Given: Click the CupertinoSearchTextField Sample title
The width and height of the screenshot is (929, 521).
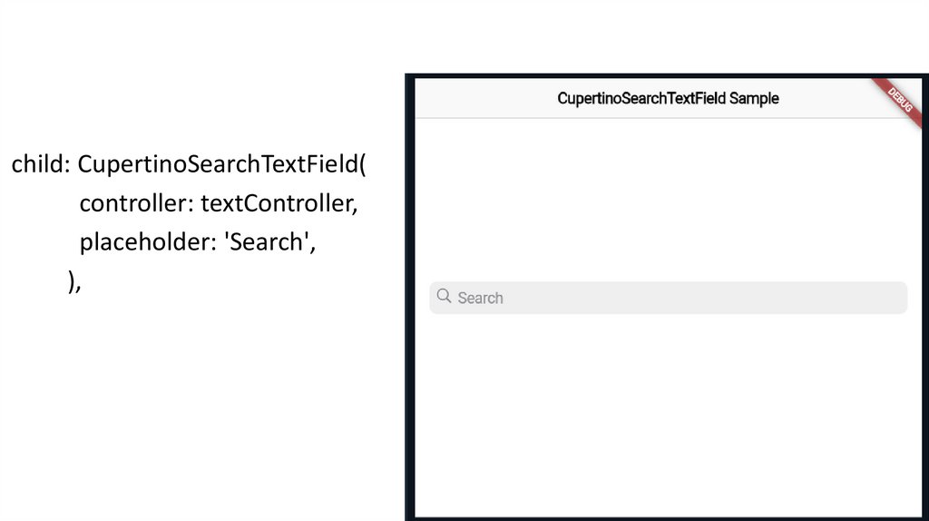Looking at the screenshot, I should coord(668,98).
